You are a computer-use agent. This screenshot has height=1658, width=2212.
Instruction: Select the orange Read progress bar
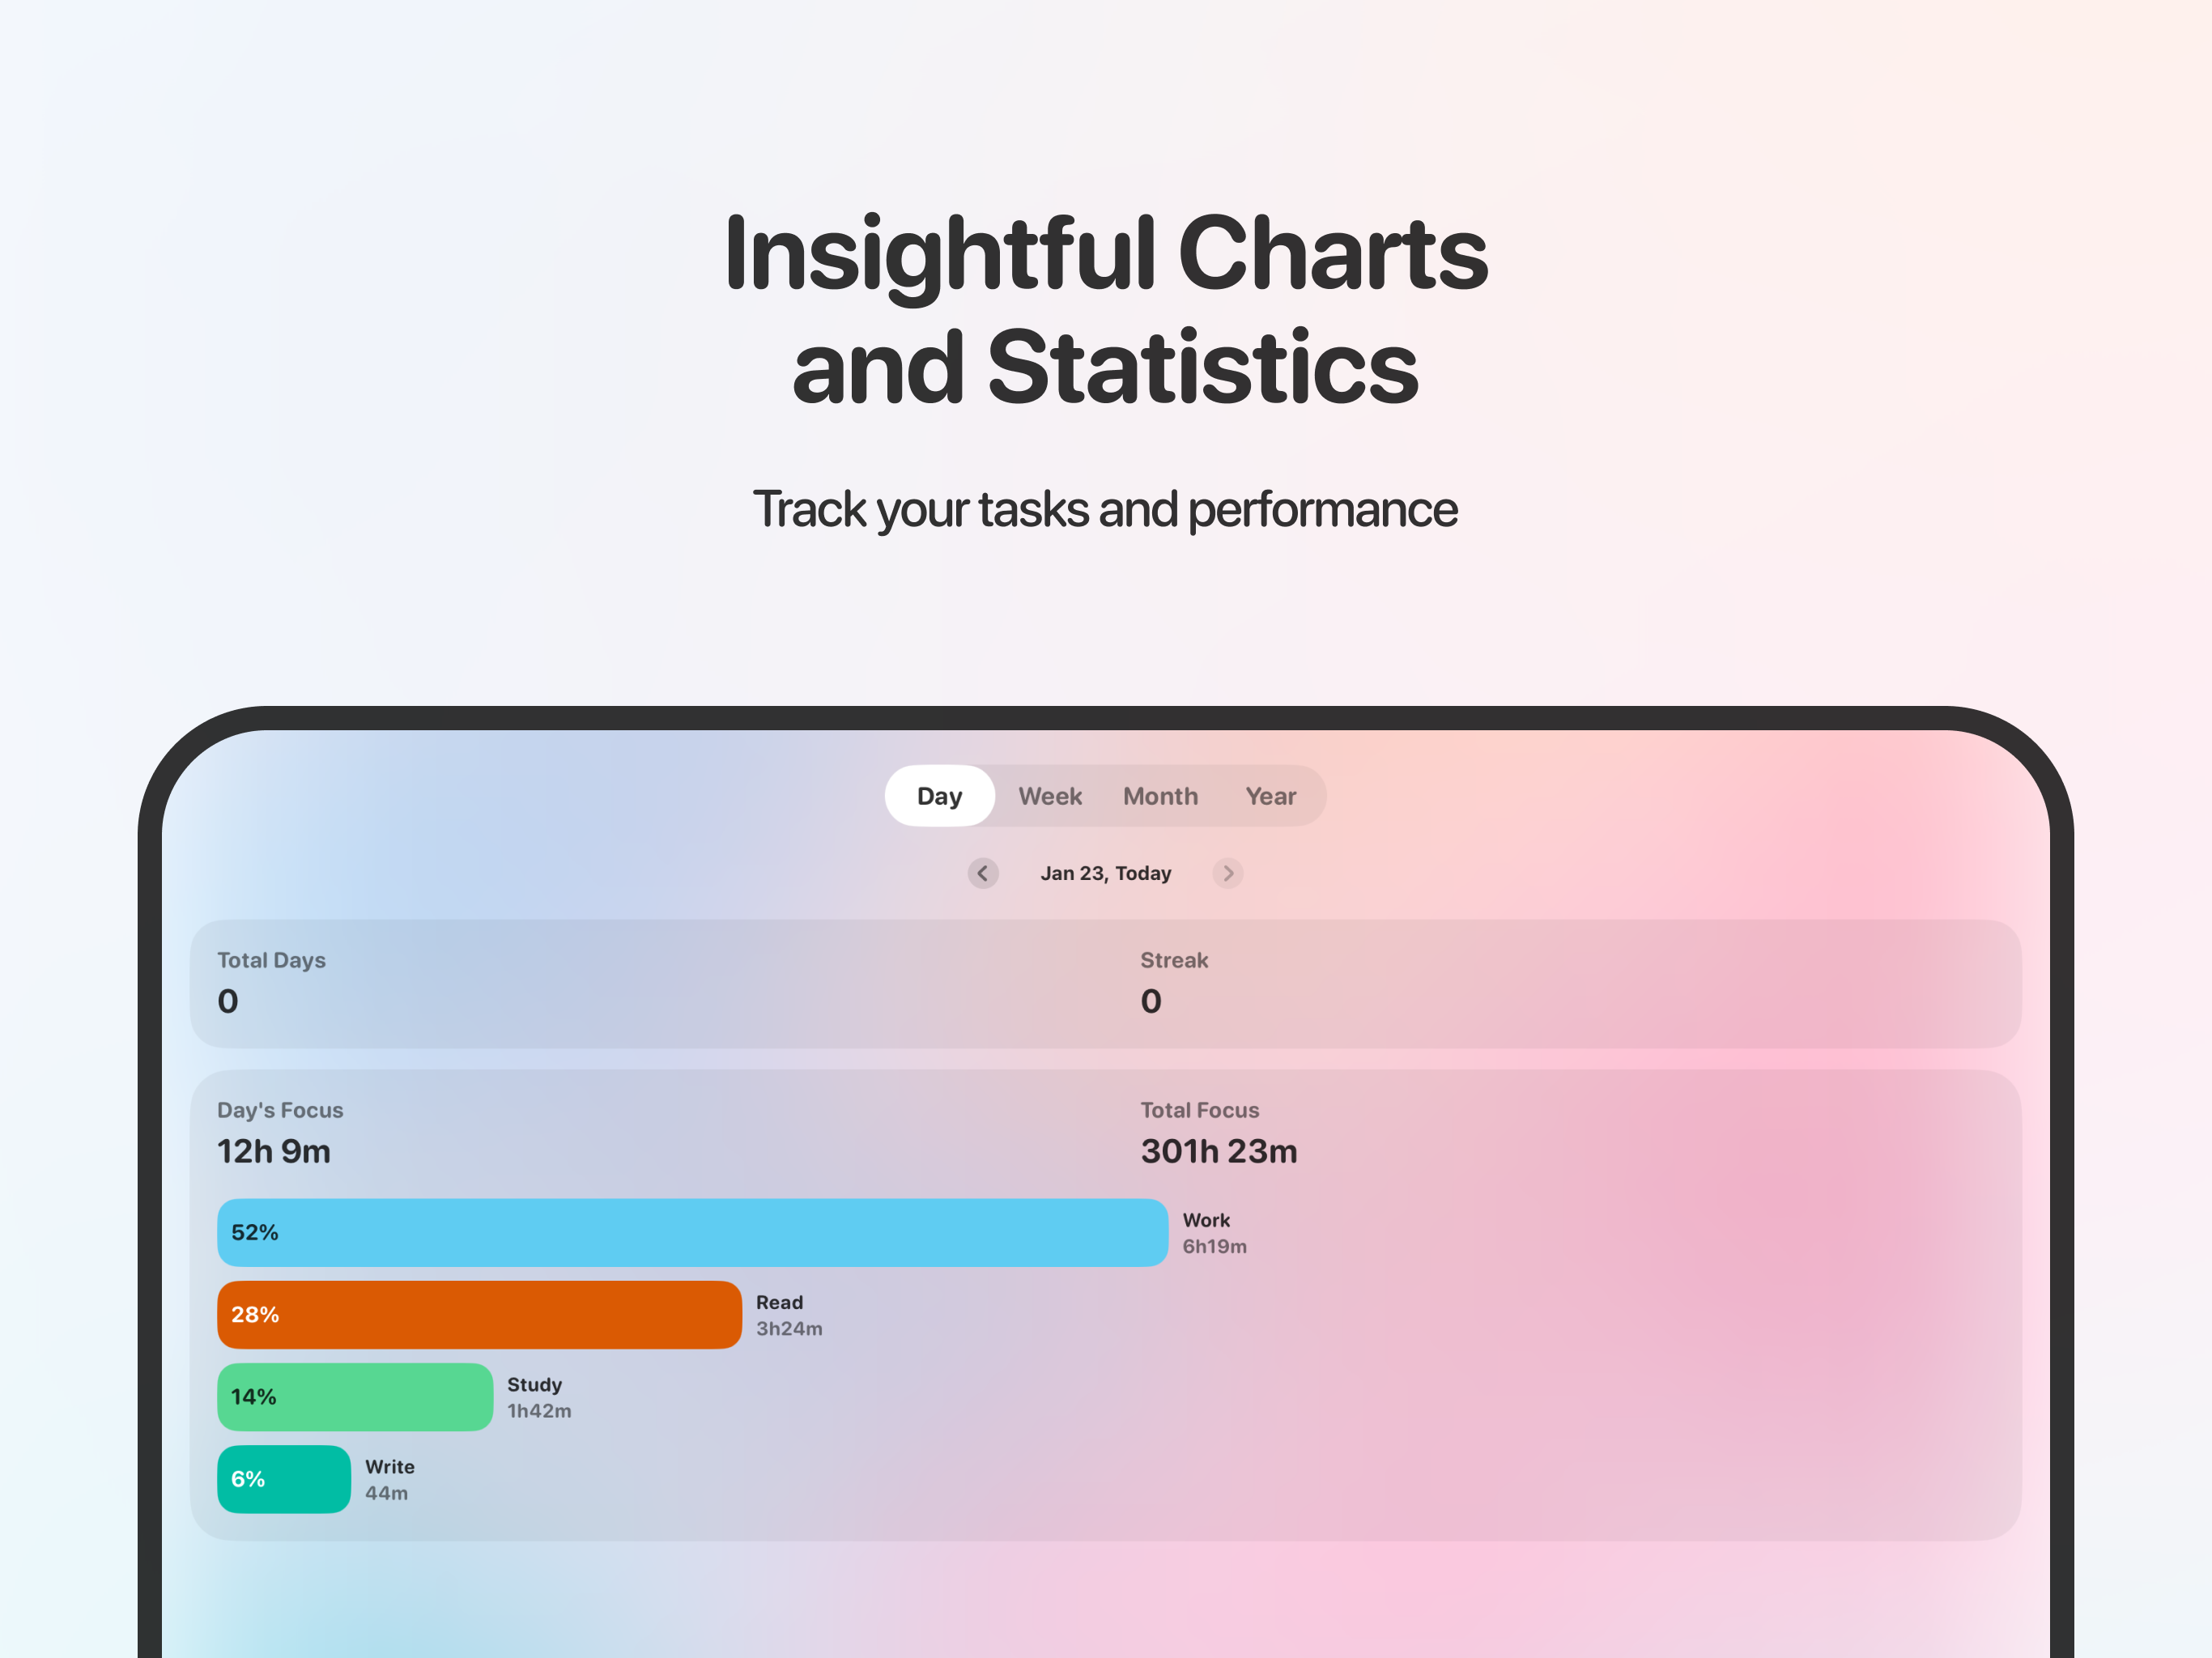coord(478,1314)
